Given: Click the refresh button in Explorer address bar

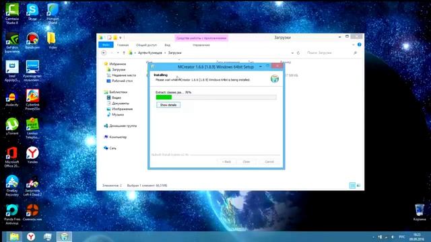Looking at the screenshot, I should tap(298, 52).
